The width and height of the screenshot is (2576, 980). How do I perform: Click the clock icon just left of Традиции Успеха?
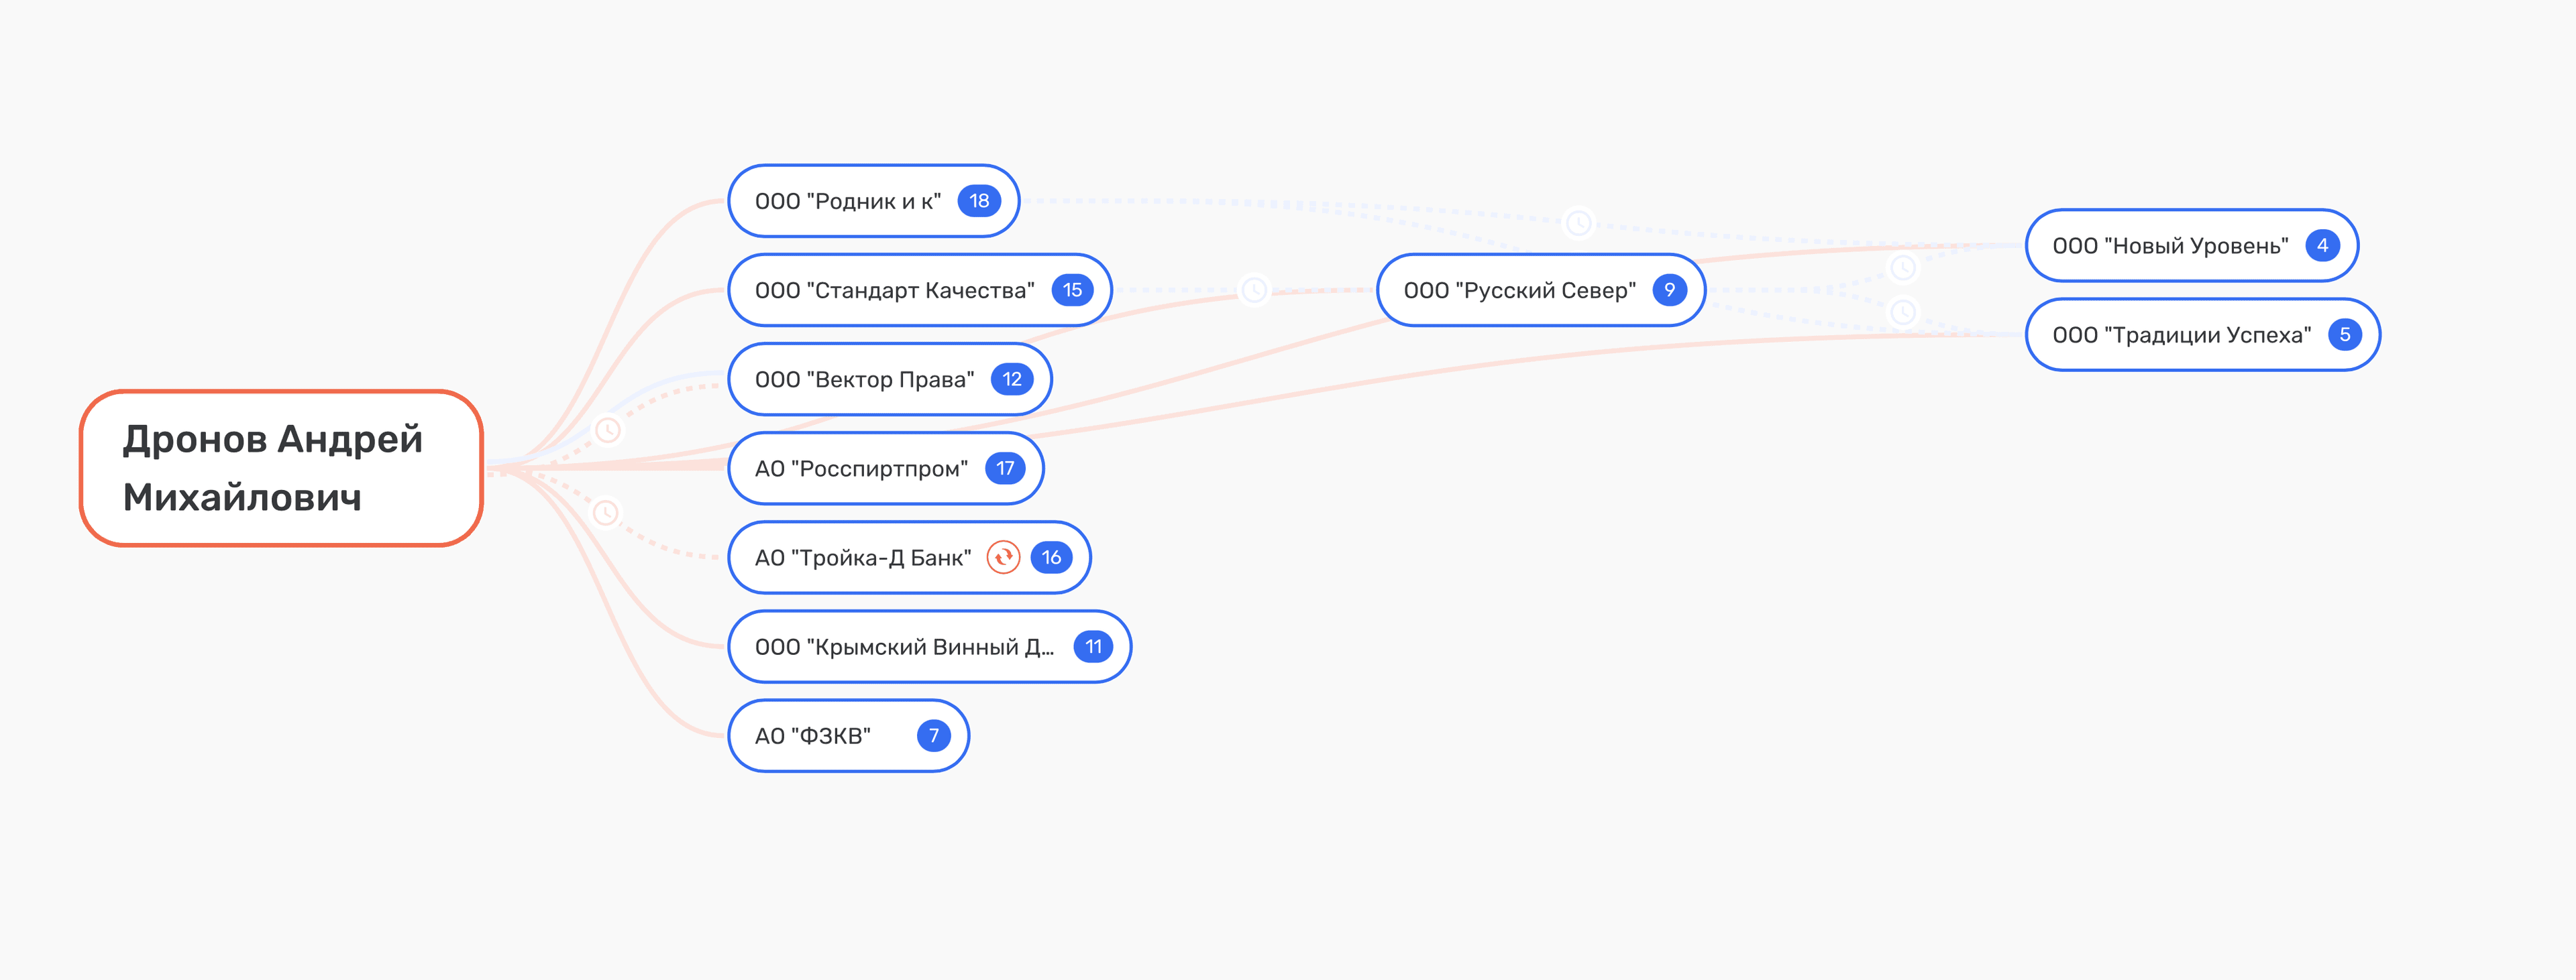(x=1902, y=312)
